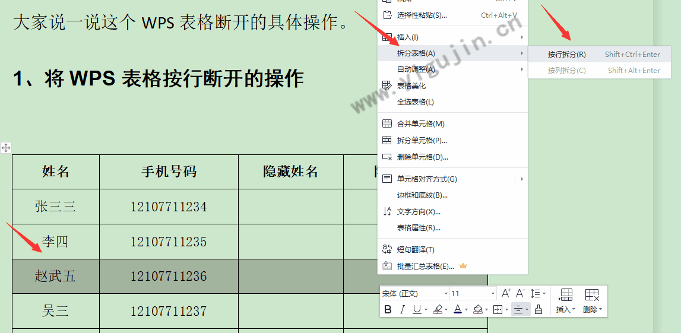
Task: Expand the alignment options dropdown arrow
Action: click(527, 310)
